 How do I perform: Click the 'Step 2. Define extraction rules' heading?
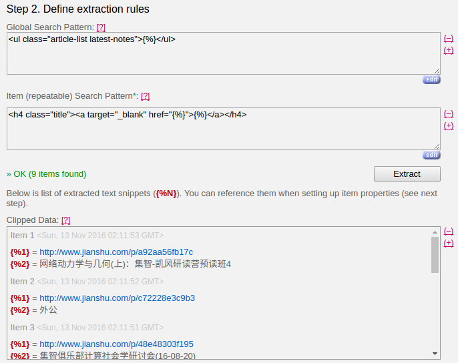pos(77,9)
